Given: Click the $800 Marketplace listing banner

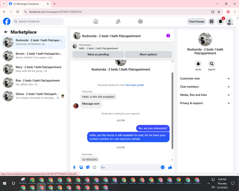Looking at the screenshot, I should pyautogui.click(x=122, y=47).
